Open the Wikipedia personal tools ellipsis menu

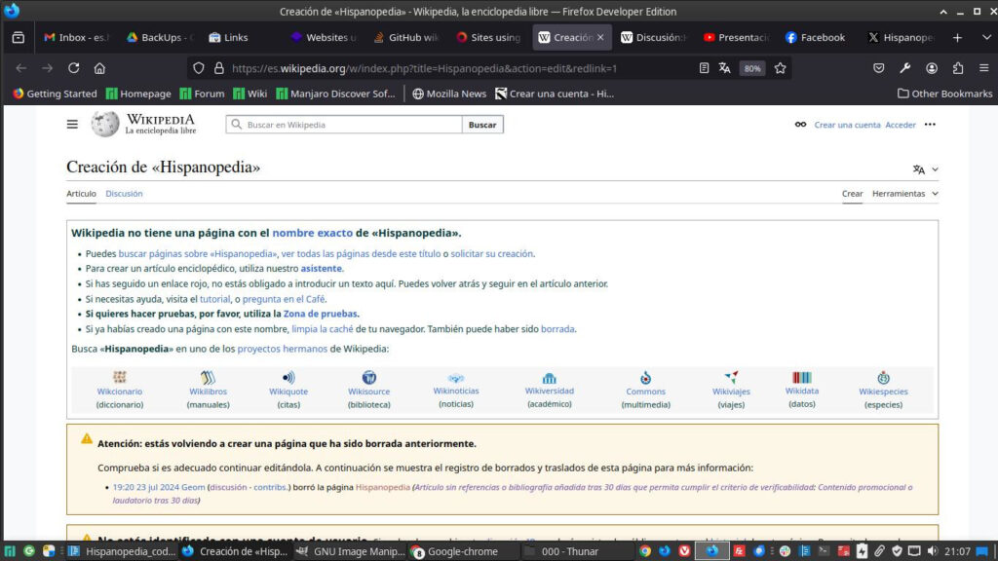[x=930, y=125]
